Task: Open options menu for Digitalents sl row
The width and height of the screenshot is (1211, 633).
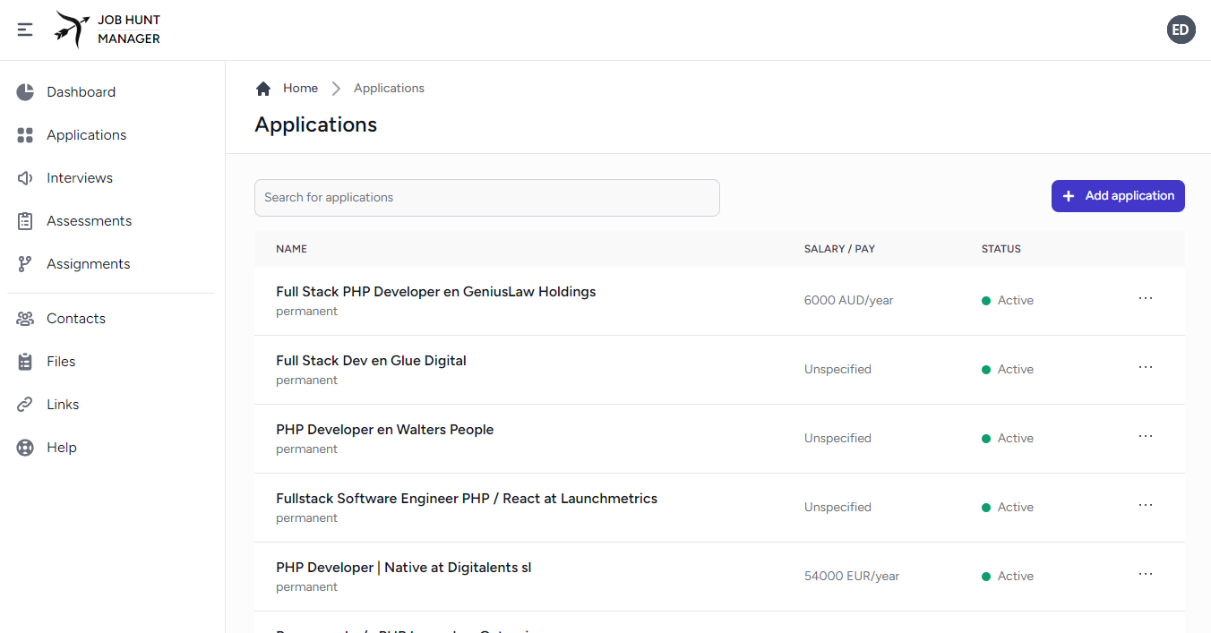Action: click(1146, 574)
